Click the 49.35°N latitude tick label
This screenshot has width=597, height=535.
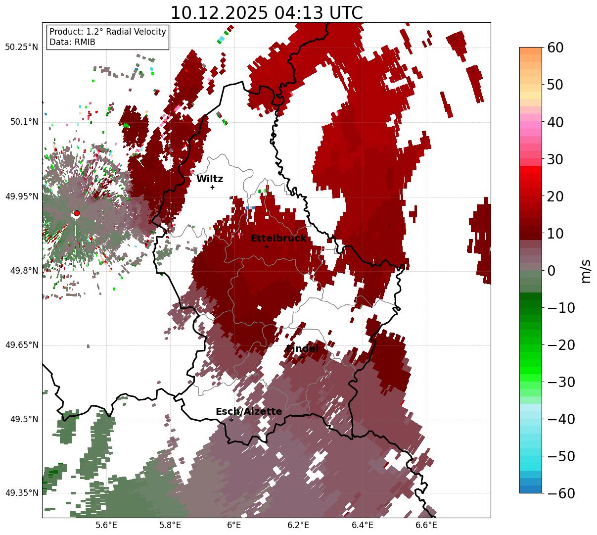tap(21, 493)
